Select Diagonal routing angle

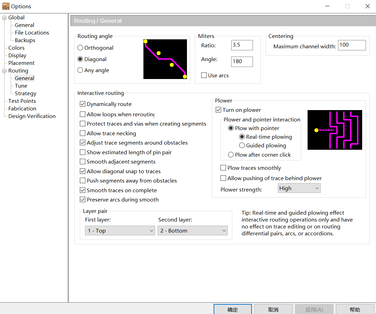pos(80,59)
